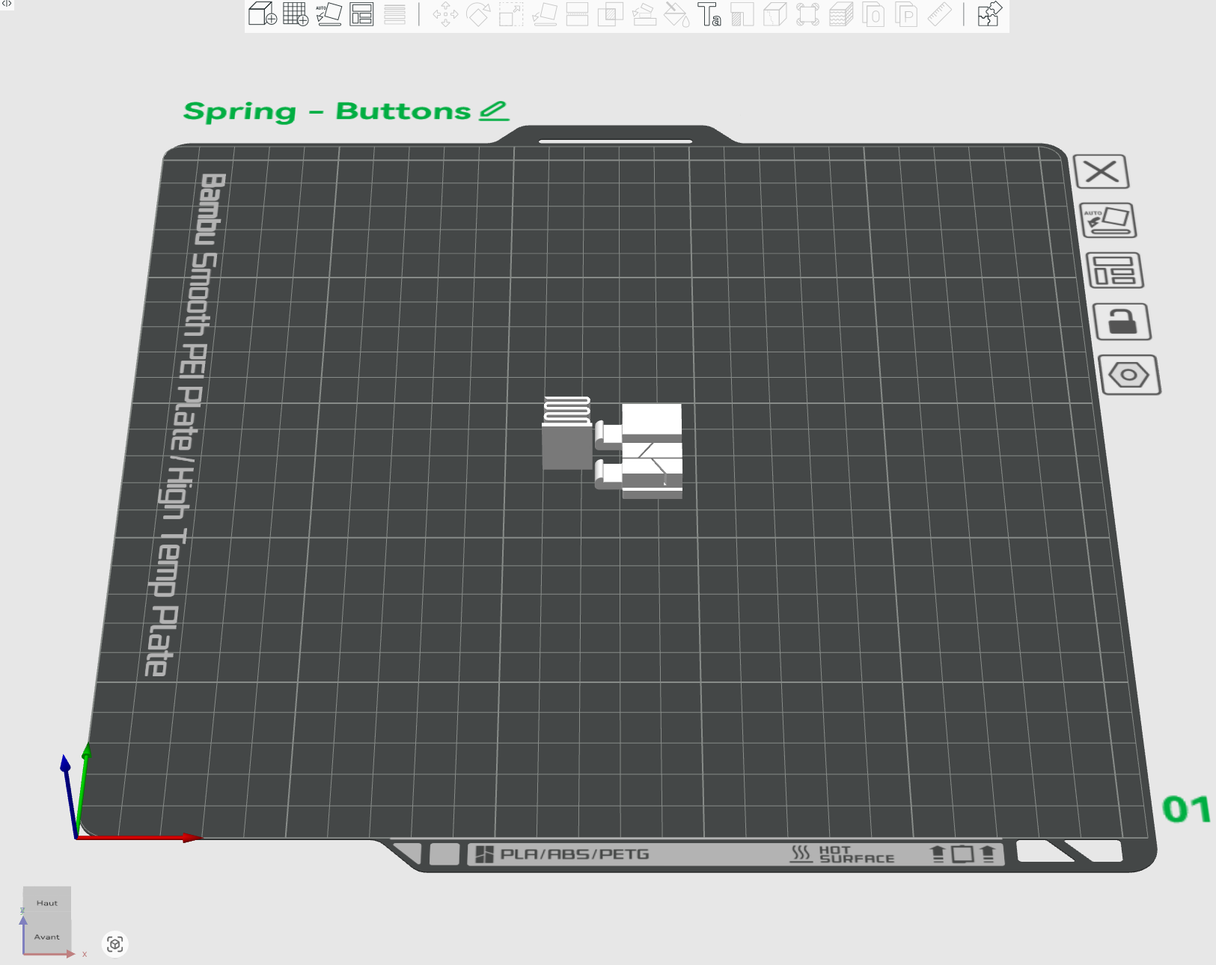Open the Assembly view puzzle icon

click(989, 14)
